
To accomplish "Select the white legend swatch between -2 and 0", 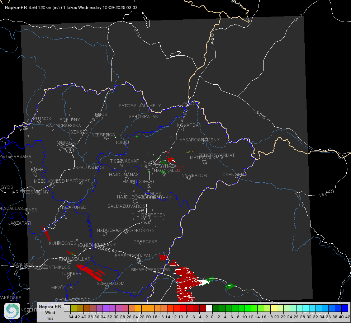I will click(209, 308).
